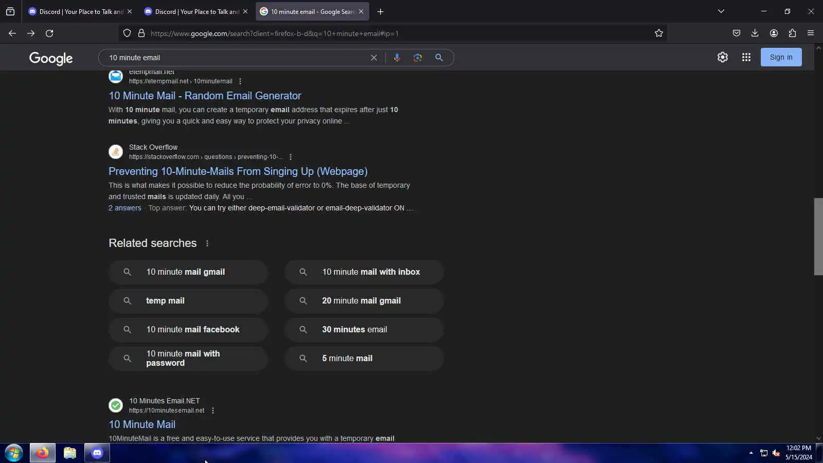Close the second Discord tab
823x463 pixels.
tap(245, 11)
